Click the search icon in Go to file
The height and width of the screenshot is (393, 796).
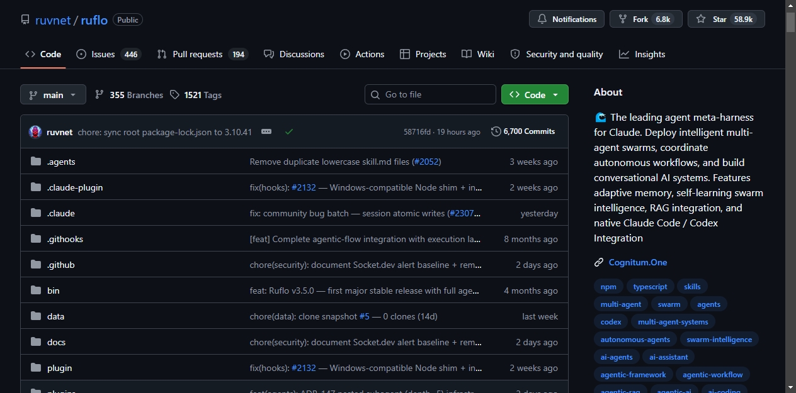pos(375,94)
